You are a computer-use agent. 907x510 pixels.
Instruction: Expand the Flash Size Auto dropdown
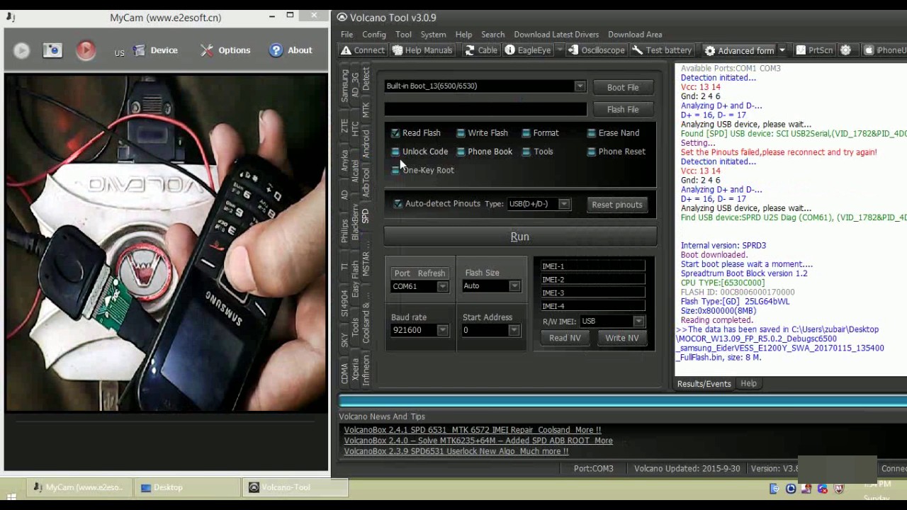pyautogui.click(x=514, y=286)
